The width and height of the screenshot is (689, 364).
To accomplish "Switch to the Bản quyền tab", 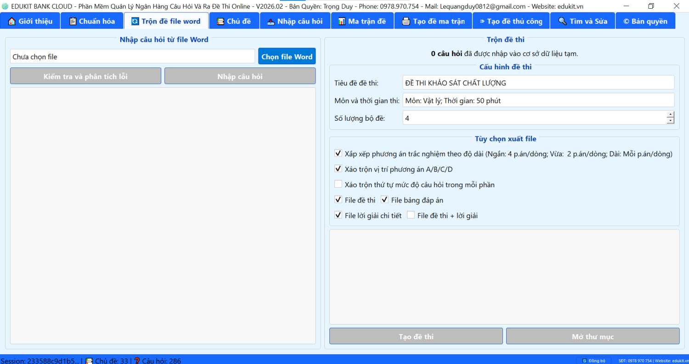I will click(x=645, y=21).
